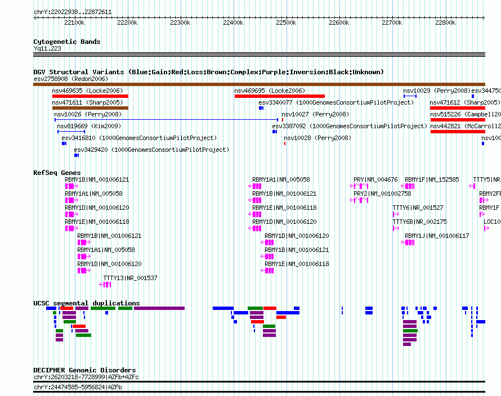
Task: Select the nsv10027 (Perry2008) variant label
Action: (x=315, y=114)
